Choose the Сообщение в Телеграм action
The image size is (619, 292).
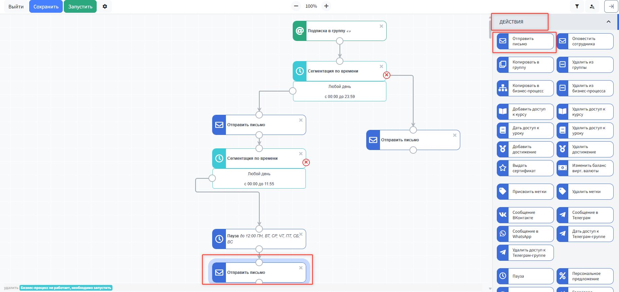click(x=585, y=215)
